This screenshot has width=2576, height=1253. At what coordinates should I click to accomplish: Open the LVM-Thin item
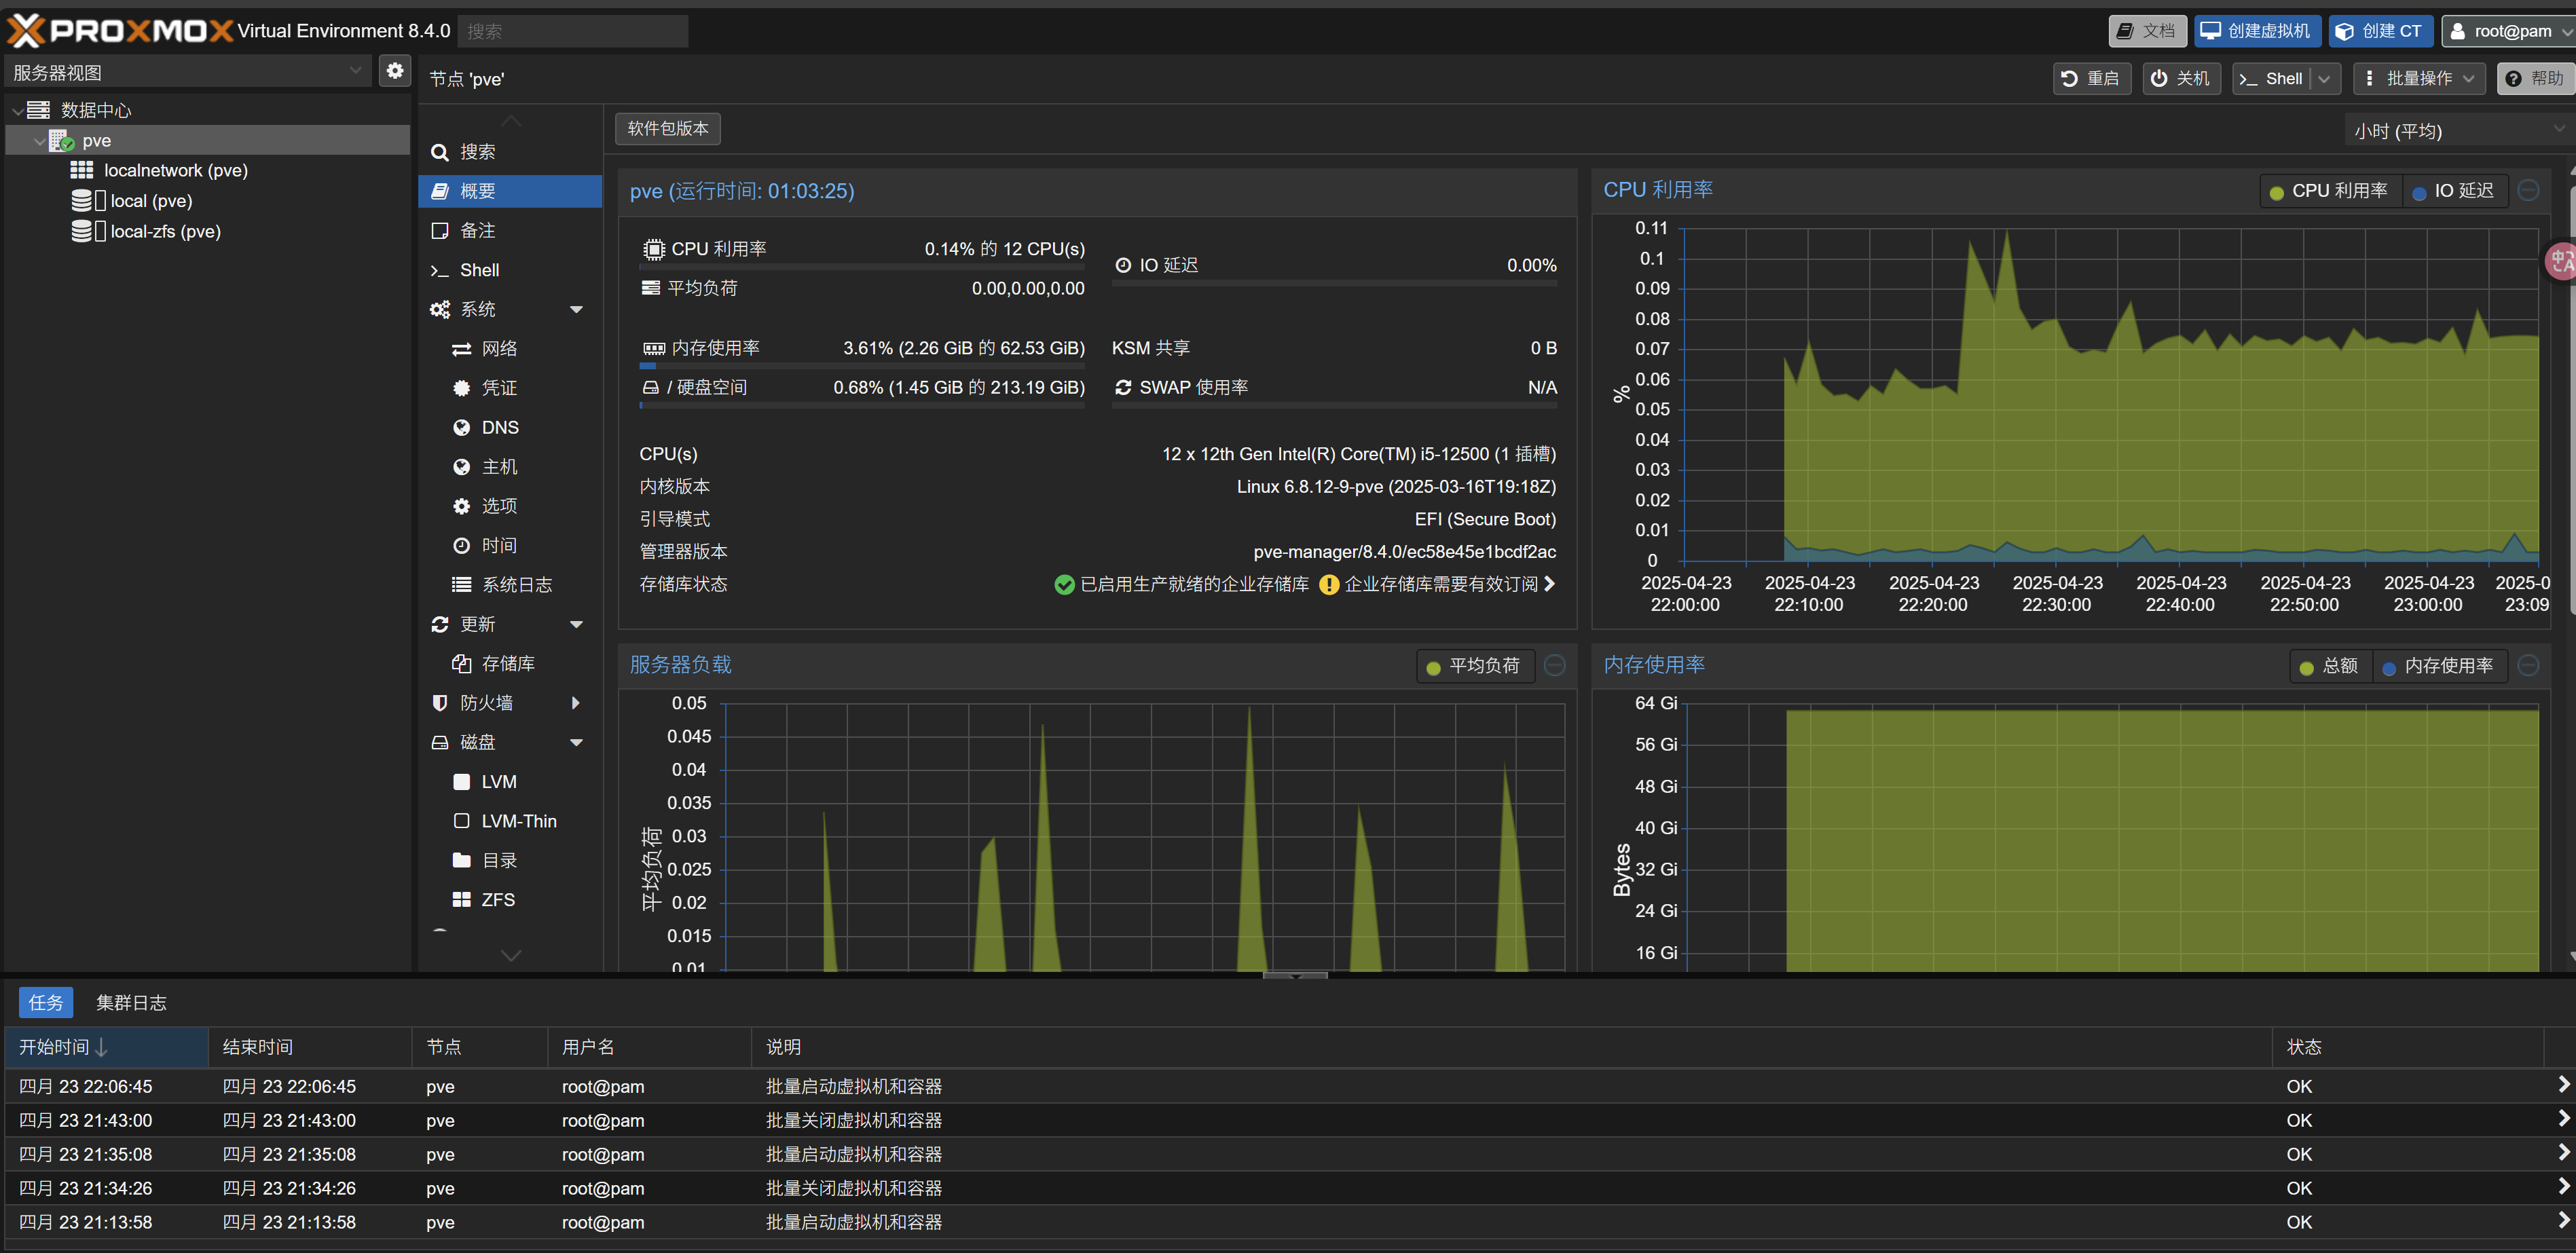click(510, 821)
